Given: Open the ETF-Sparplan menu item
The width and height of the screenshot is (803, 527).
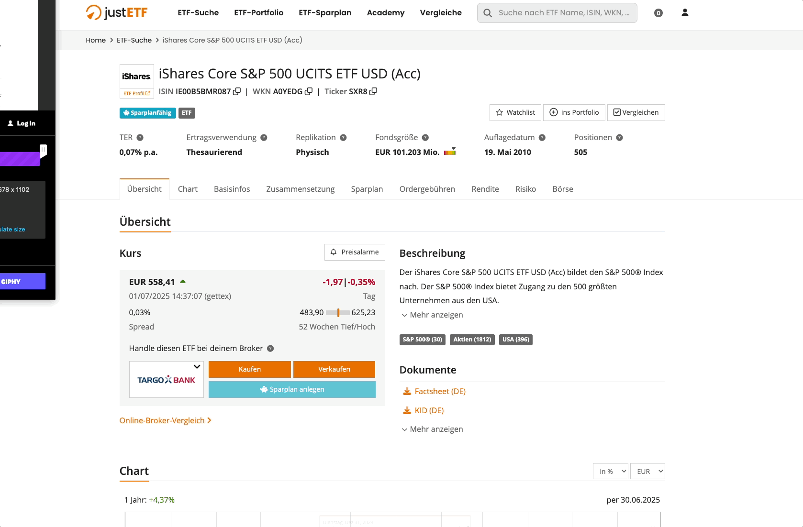Looking at the screenshot, I should coord(325,13).
